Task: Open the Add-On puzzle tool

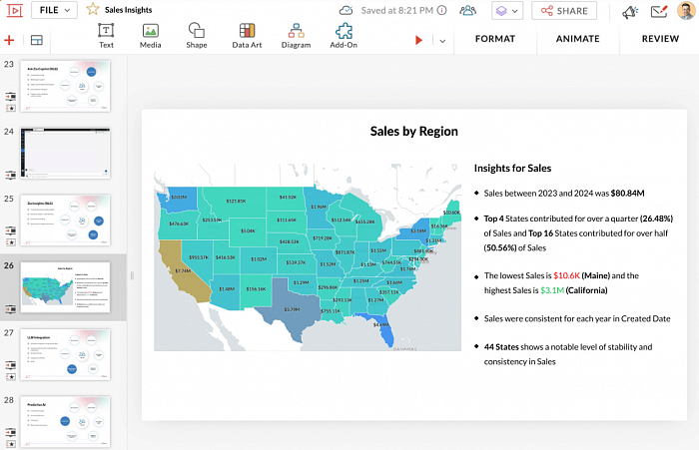Action: coord(344,36)
